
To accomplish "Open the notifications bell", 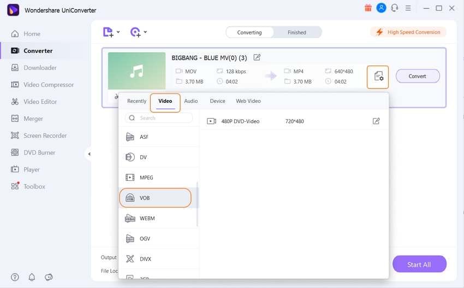I will [x=32, y=277].
